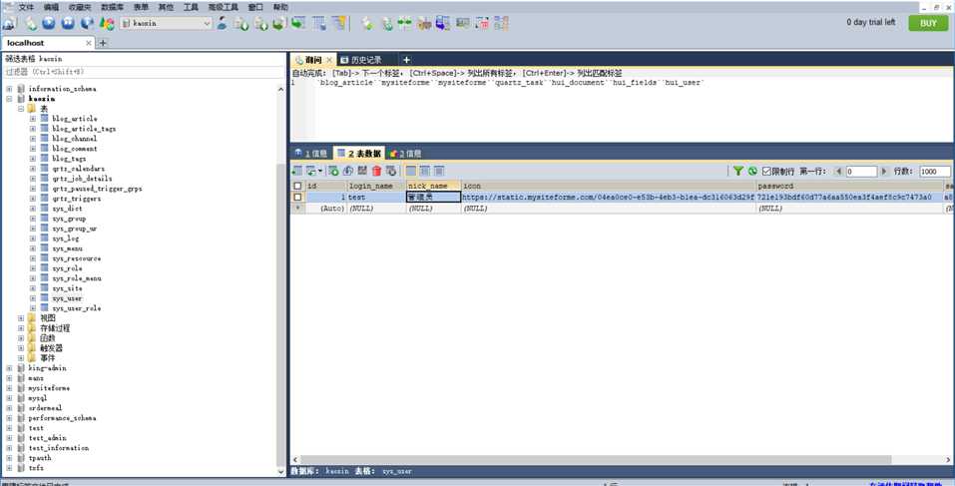Click the red calendar-like icon in main toolbar
This screenshot has height=486, width=955.
coord(482,23)
